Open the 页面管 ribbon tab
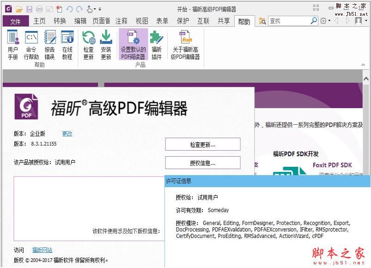371x268 pixels. [101, 21]
